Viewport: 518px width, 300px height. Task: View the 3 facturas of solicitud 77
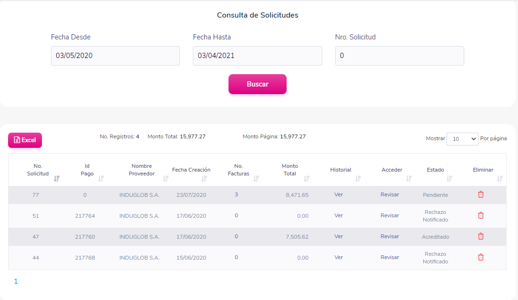[236, 194]
